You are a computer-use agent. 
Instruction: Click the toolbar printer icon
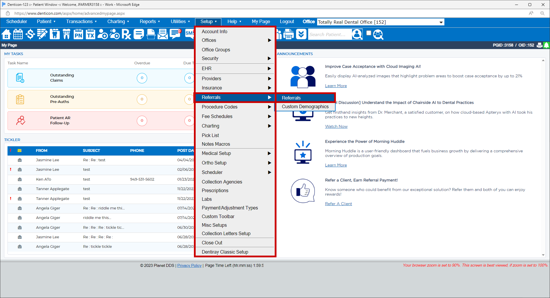(288, 34)
